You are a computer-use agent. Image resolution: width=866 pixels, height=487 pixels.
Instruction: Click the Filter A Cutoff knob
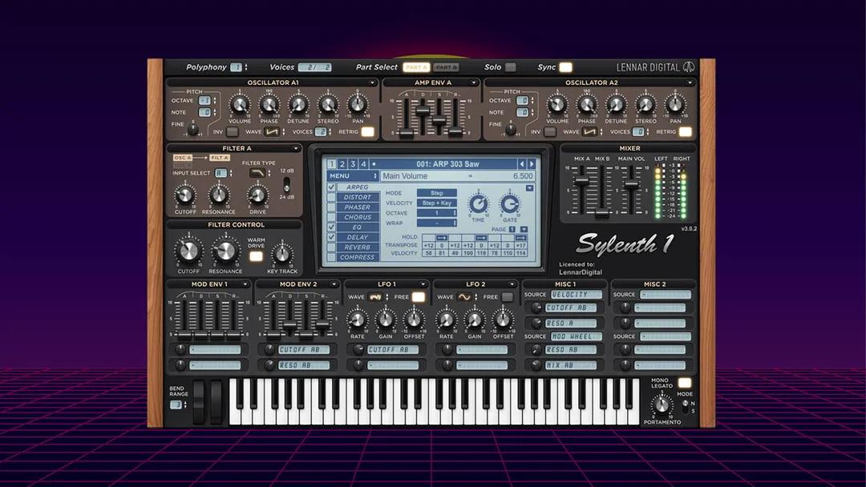pos(184,195)
